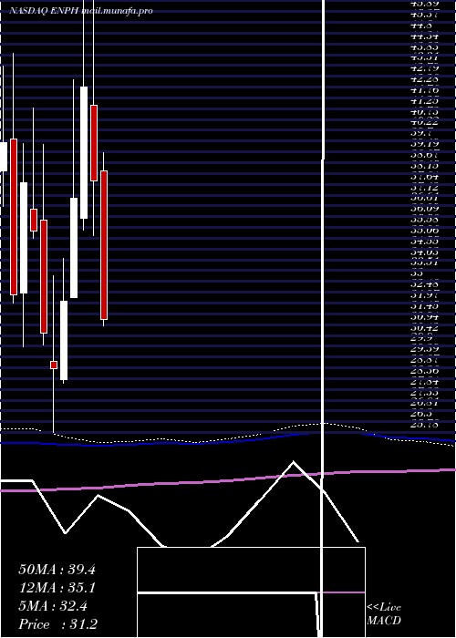456x638 pixels.
Task: Click the NASDAQ ENPH chart title
Action: pyautogui.click(x=80, y=11)
